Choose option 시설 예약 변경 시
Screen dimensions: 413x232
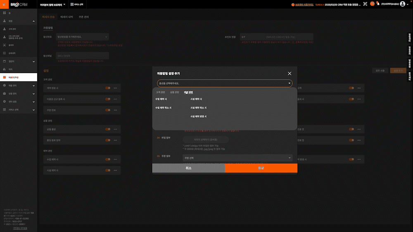198,116
